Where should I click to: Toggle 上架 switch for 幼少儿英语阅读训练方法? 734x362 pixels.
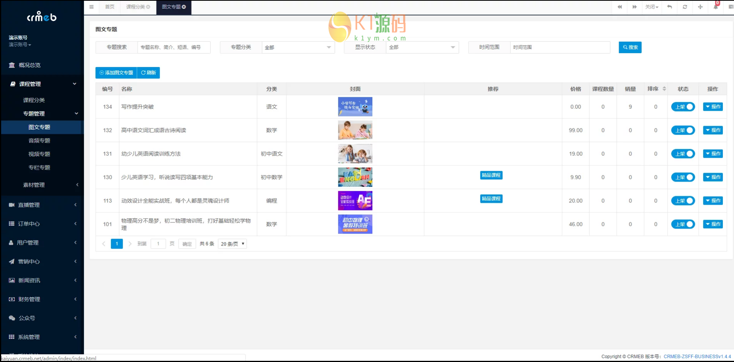[x=683, y=154]
